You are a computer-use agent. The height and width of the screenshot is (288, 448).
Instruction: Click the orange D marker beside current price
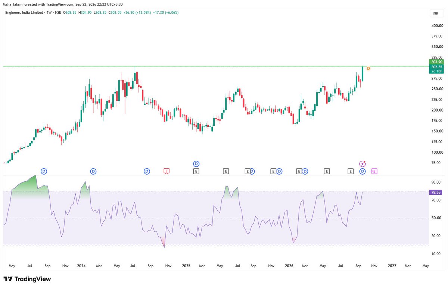click(368, 68)
